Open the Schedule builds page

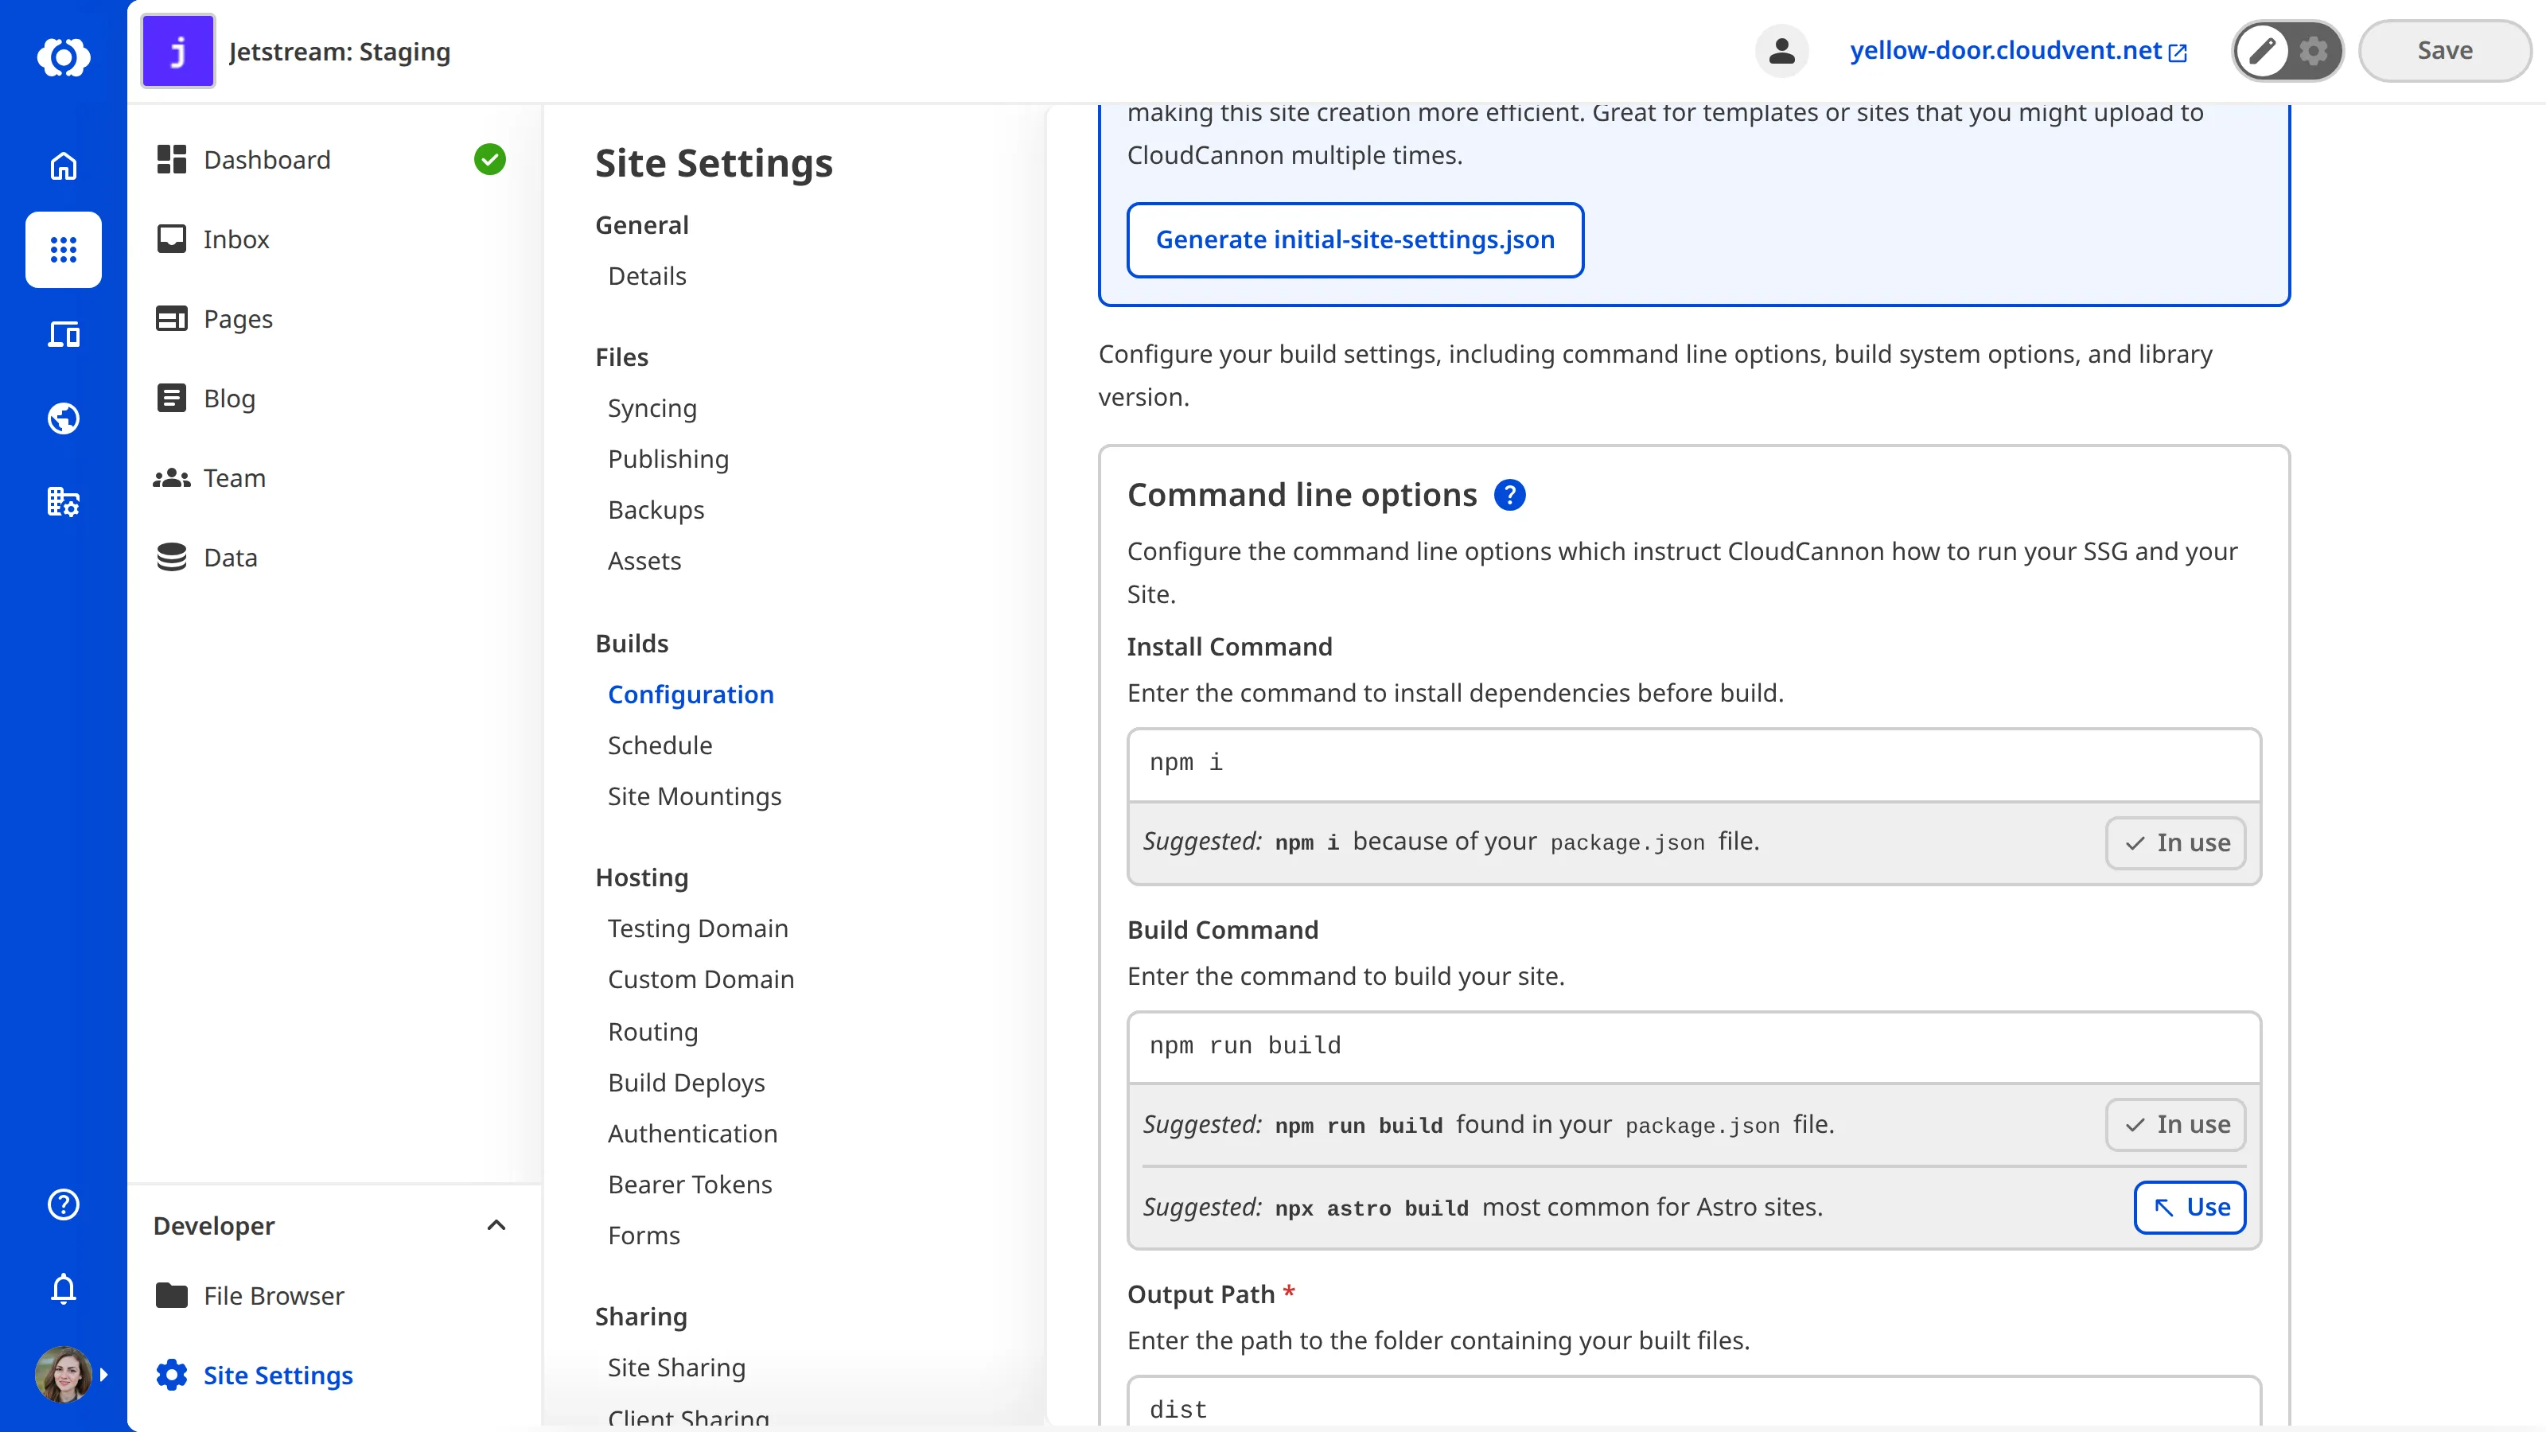[660, 745]
